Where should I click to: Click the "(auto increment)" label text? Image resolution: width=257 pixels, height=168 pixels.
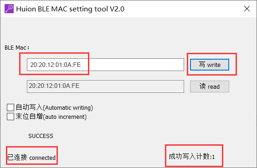click(65, 117)
